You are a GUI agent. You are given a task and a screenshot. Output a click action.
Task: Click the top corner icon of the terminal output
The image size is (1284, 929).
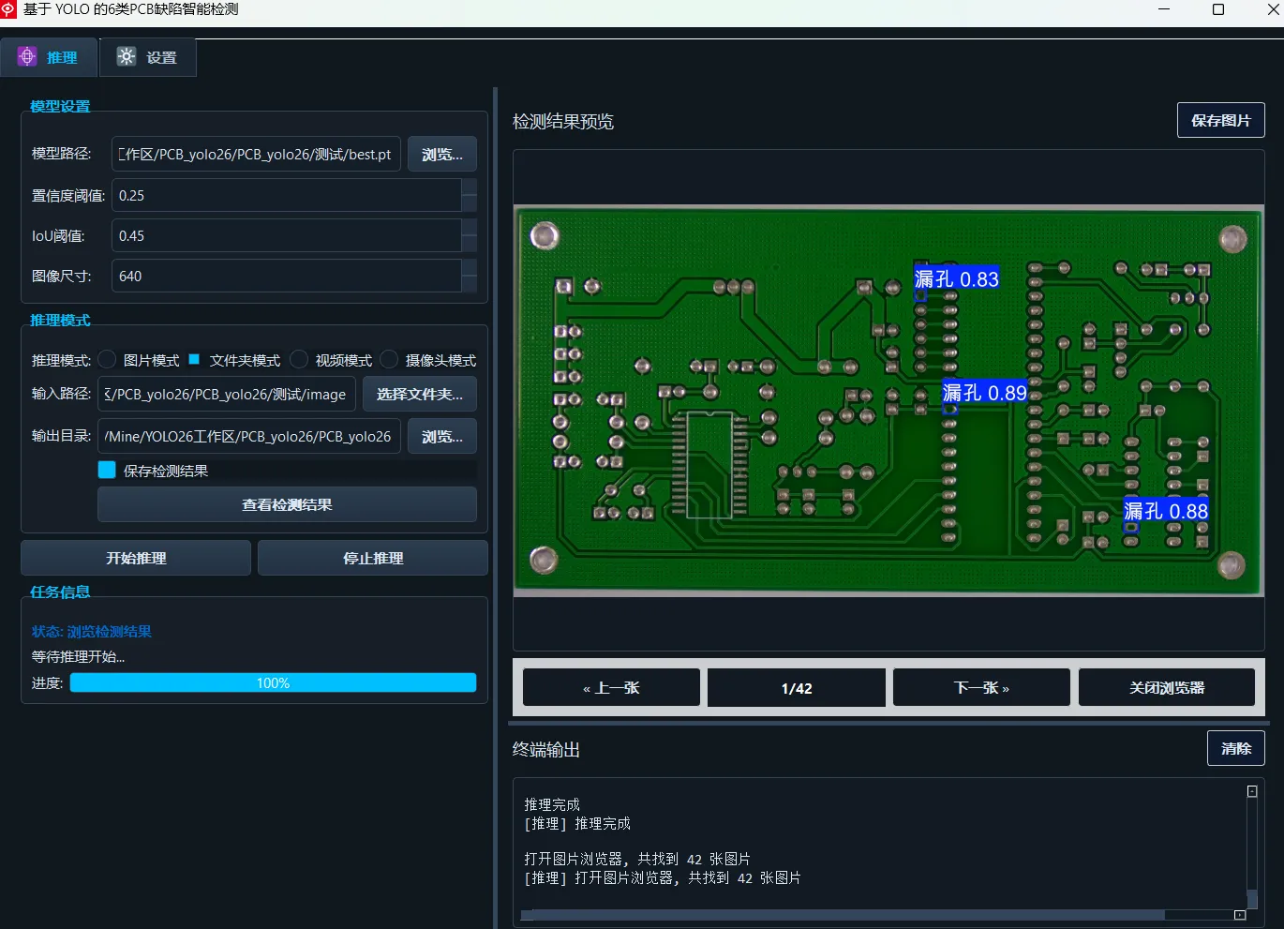click(x=1251, y=791)
